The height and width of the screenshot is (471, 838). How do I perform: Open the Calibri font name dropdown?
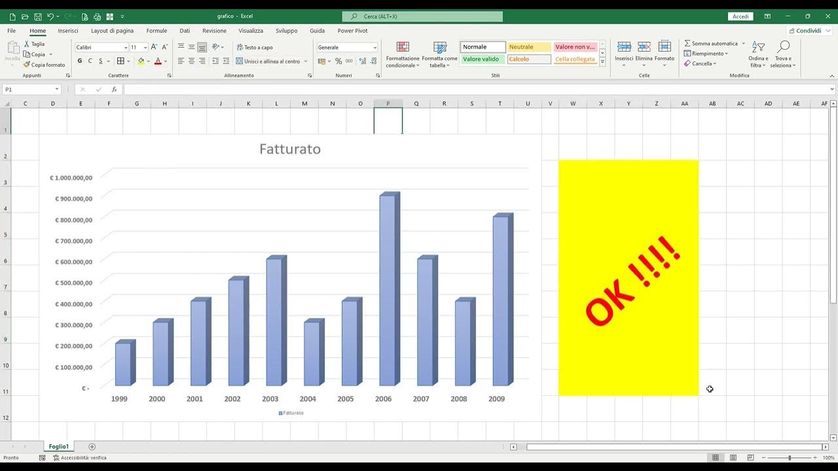(x=126, y=48)
